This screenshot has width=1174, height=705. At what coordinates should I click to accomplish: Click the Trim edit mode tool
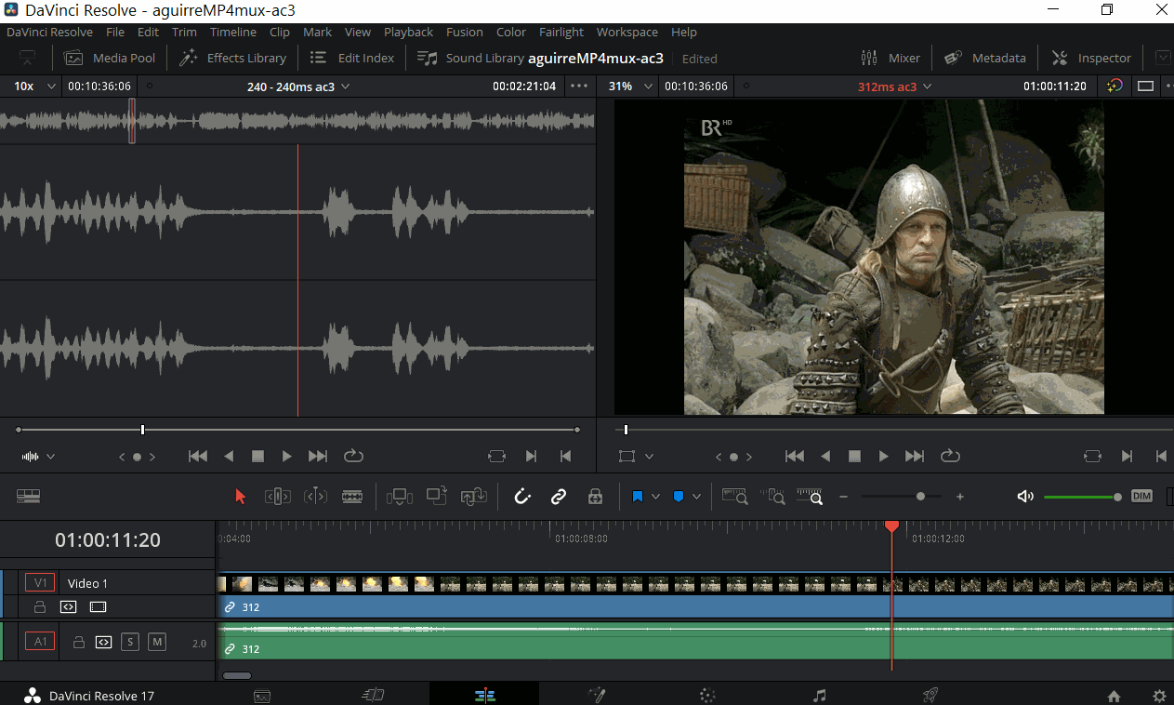[x=278, y=497]
